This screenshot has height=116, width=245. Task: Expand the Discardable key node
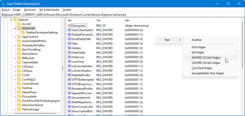[x=15, y=96]
